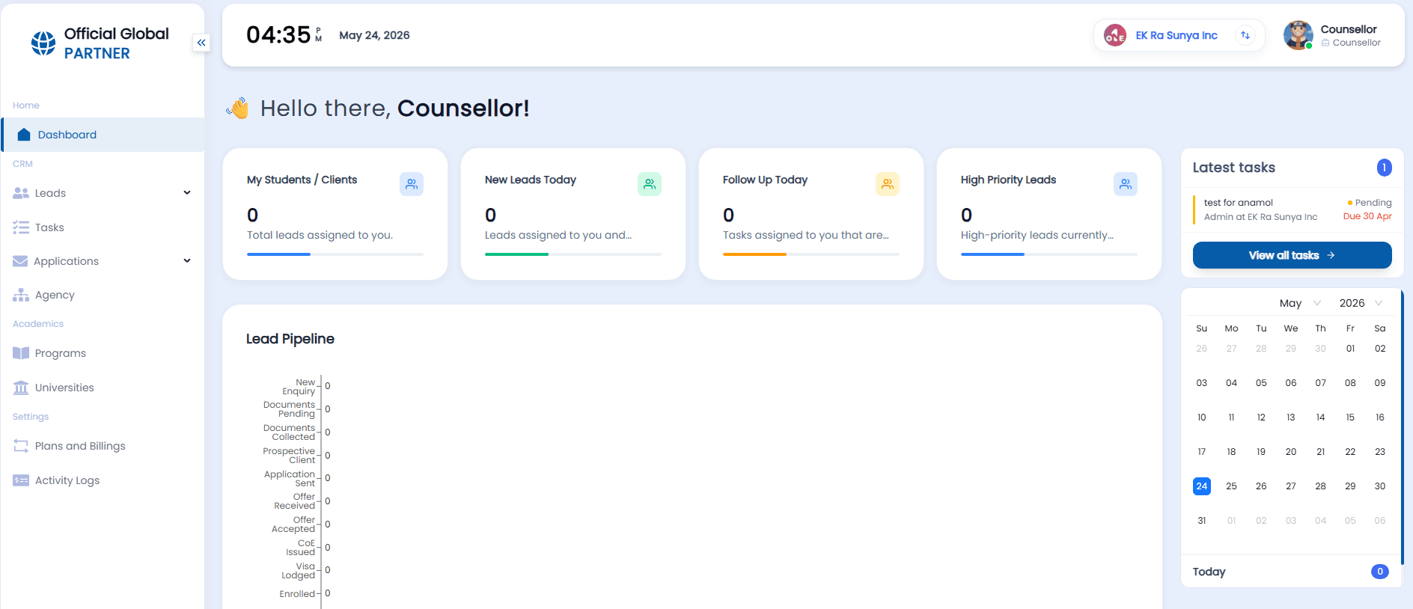The width and height of the screenshot is (1413, 609).
Task: Click the 'Due 30 Apr' task date
Action: [1367, 216]
